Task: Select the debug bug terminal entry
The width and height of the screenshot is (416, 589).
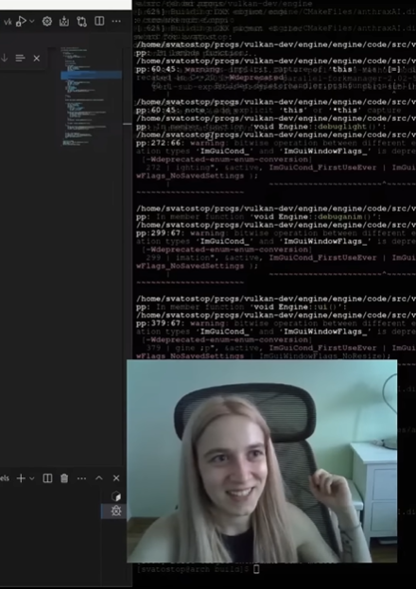Action: click(116, 511)
